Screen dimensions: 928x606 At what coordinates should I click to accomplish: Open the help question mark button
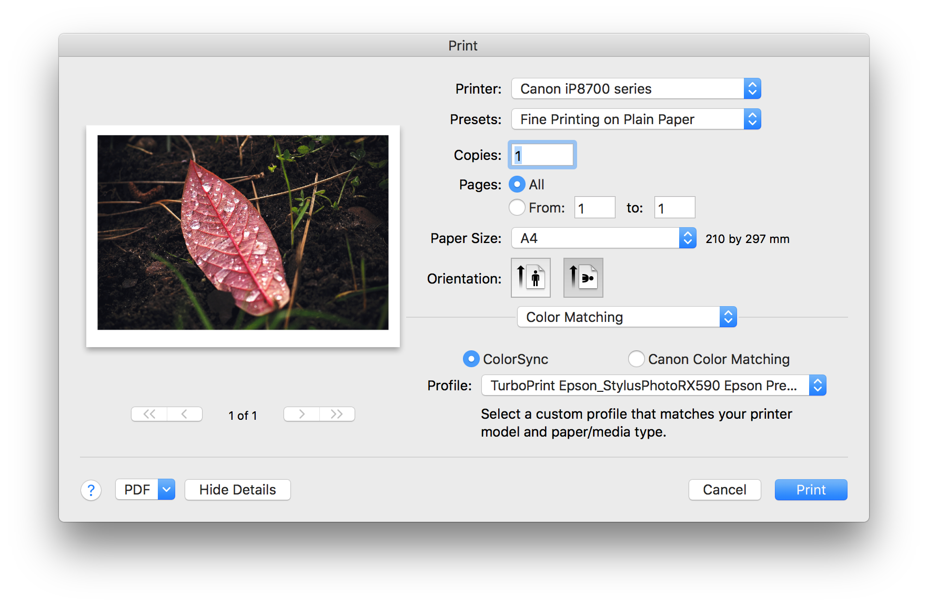tap(91, 490)
